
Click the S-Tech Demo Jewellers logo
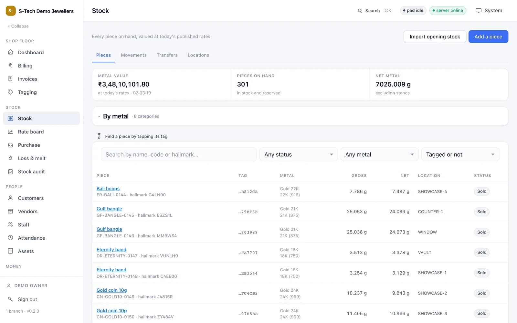point(11,11)
